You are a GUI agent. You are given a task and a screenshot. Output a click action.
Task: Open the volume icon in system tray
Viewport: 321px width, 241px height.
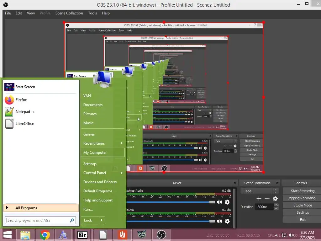point(291,235)
